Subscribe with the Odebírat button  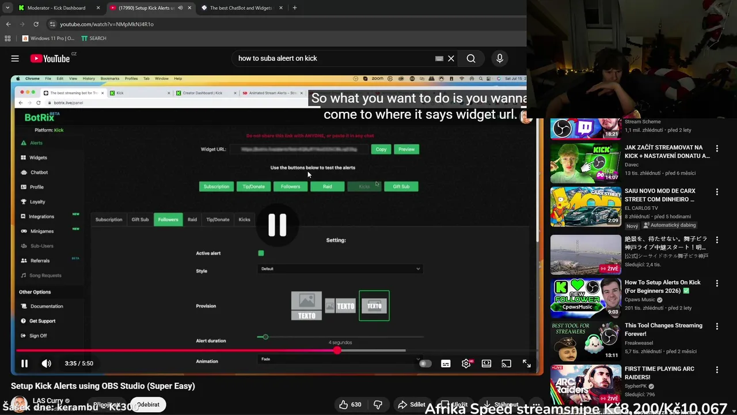(x=148, y=405)
